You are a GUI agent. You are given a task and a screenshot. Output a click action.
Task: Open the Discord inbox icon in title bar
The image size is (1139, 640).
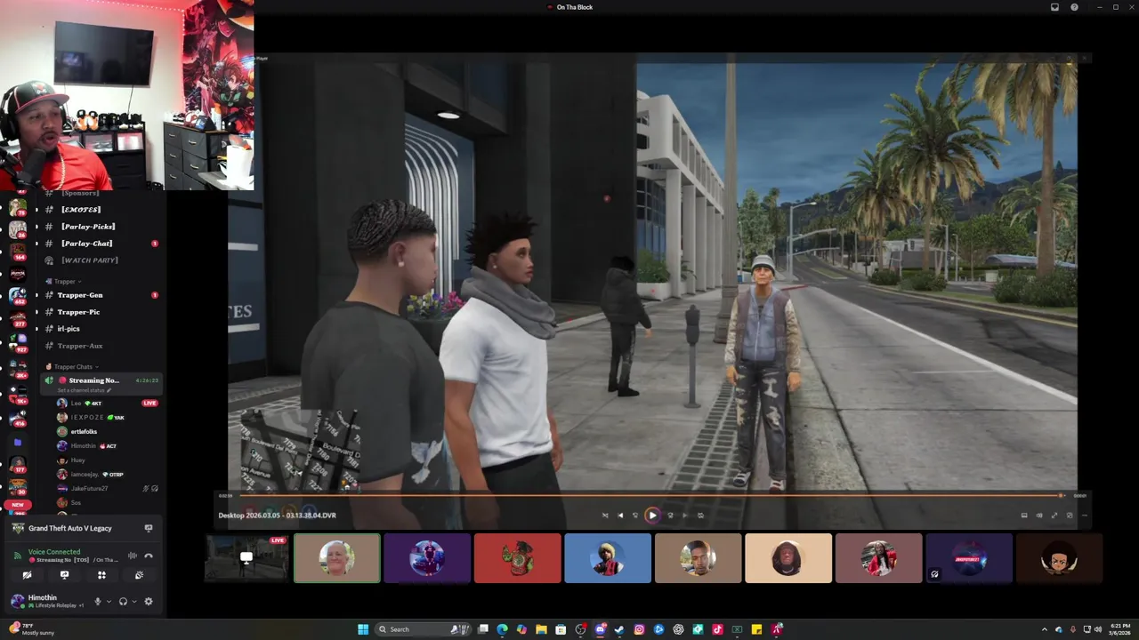tap(1055, 7)
